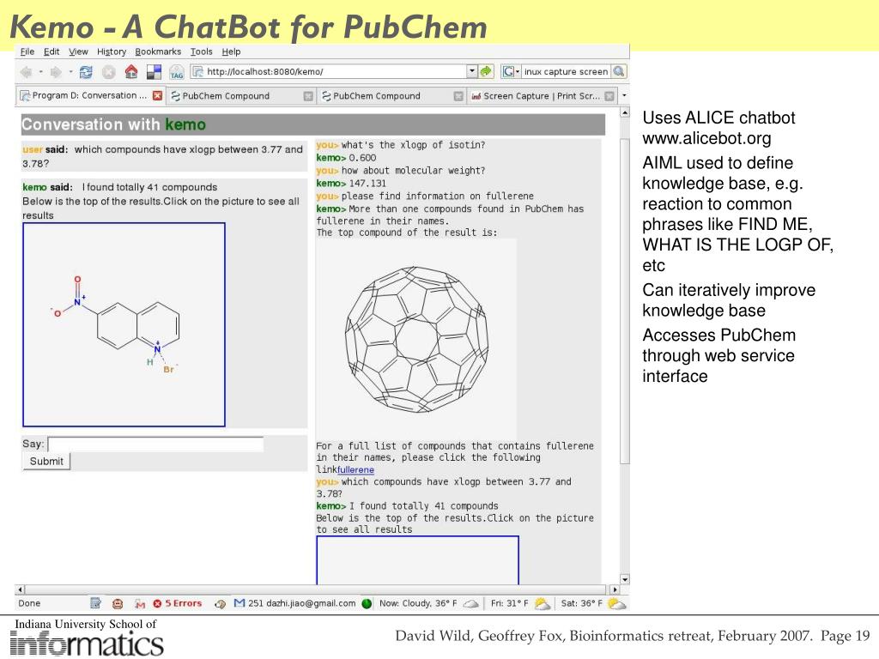The width and height of the screenshot is (879, 659).
Task: Open the Back button history dropdown
Action: pyautogui.click(x=41, y=72)
